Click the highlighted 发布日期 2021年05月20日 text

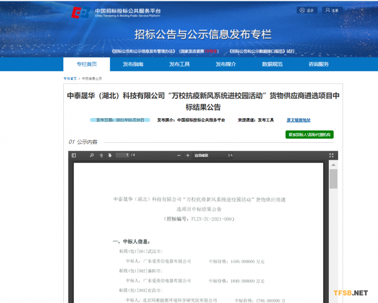point(120,120)
